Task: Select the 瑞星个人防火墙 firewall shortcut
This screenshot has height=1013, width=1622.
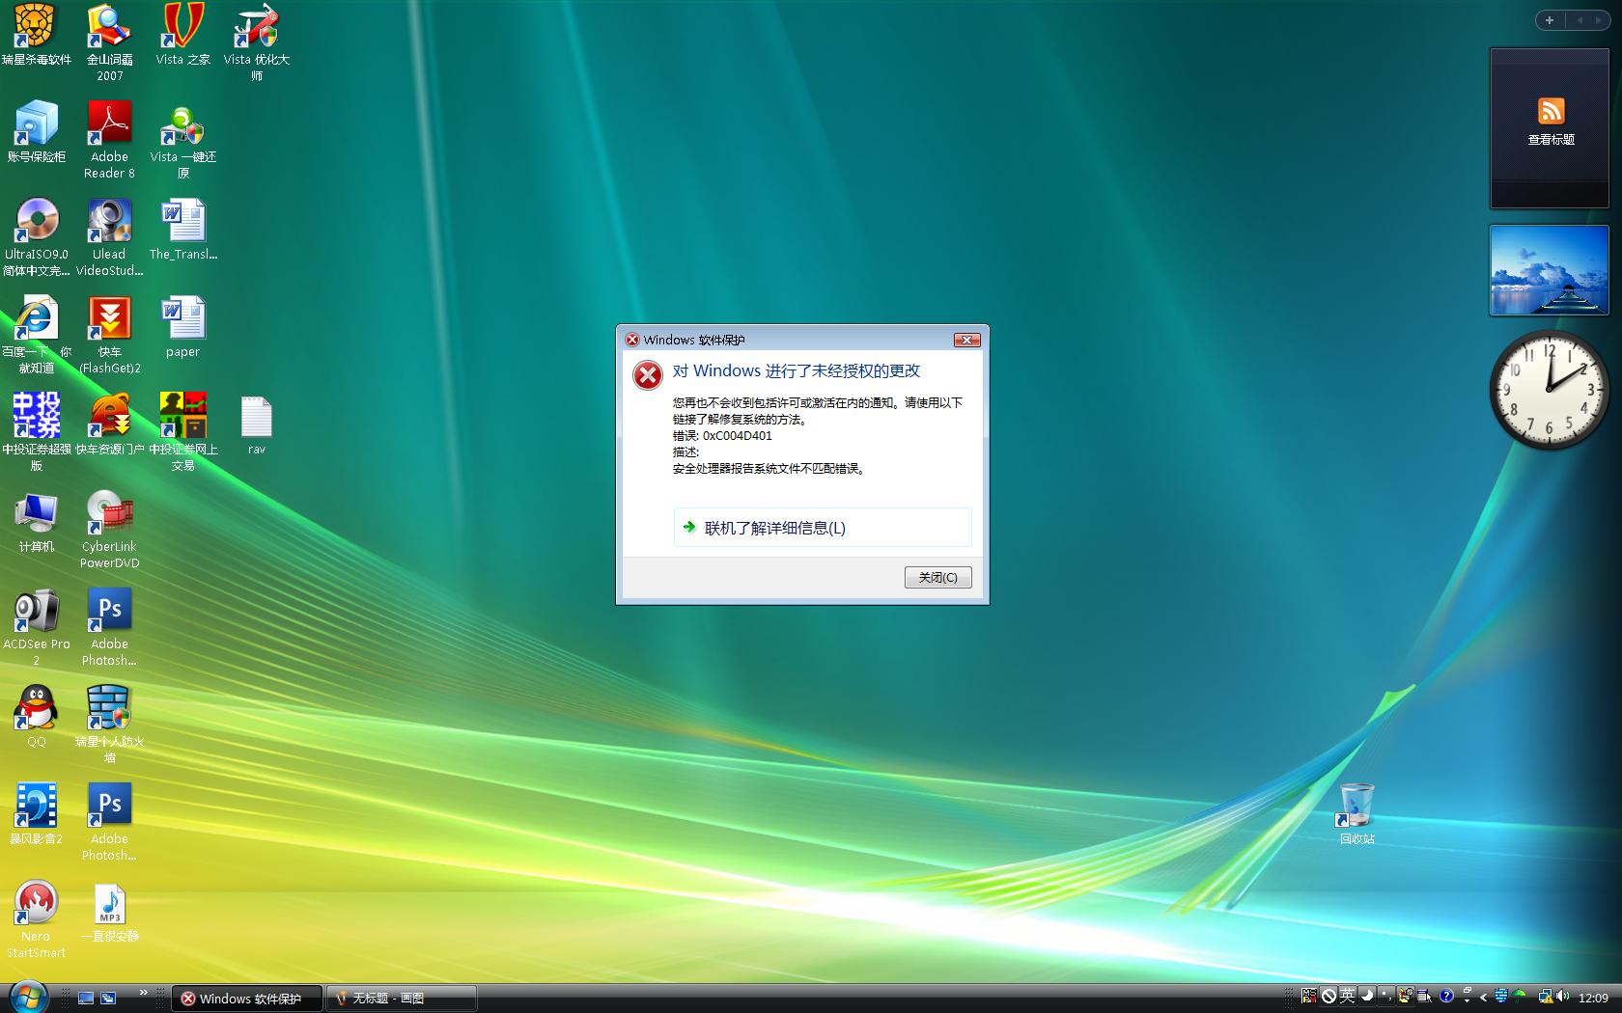Action: click(x=110, y=726)
